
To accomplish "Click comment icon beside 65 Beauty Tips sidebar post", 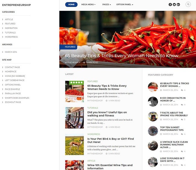I will (182, 90).
